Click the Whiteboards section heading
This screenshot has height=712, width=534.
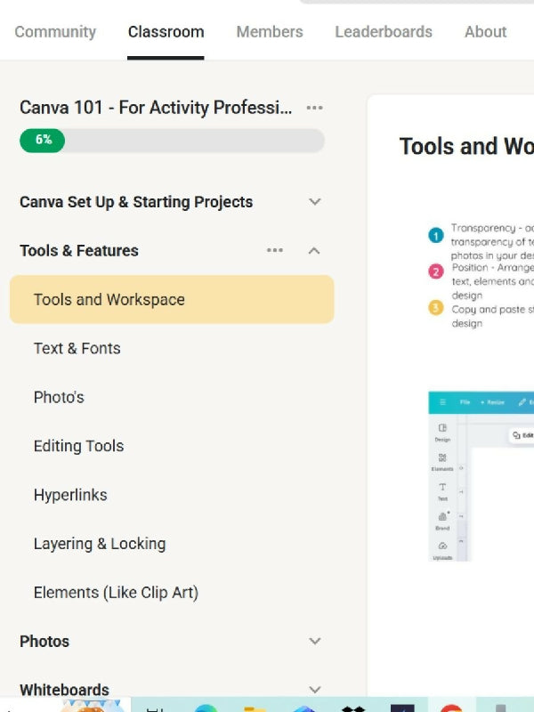pos(64,690)
